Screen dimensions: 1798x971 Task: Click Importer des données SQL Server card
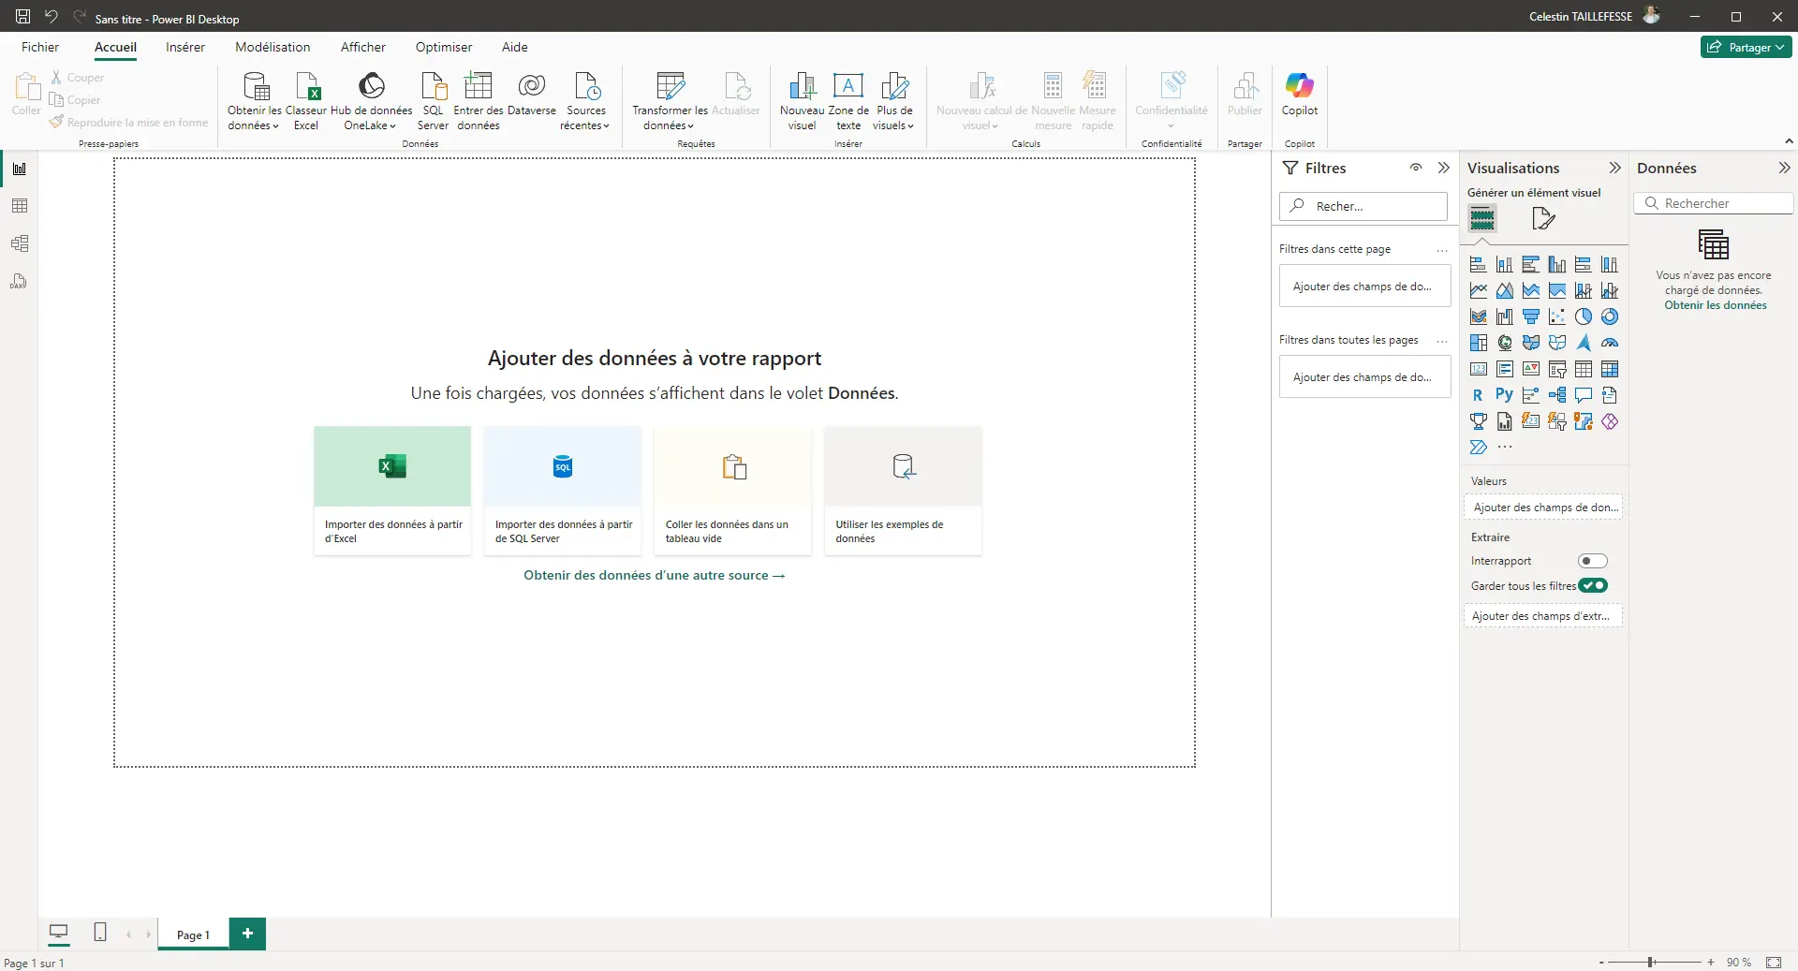tap(563, 491)
